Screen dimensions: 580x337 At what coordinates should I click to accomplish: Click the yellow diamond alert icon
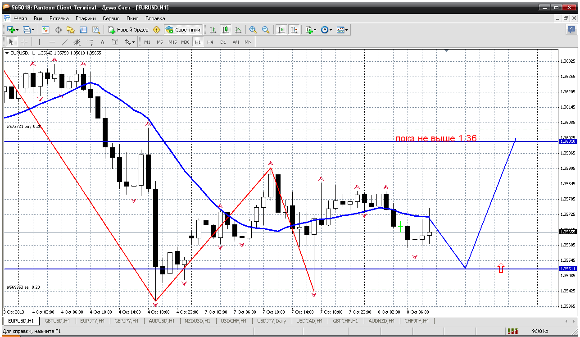pyautogui.click(x=157, y=30)
